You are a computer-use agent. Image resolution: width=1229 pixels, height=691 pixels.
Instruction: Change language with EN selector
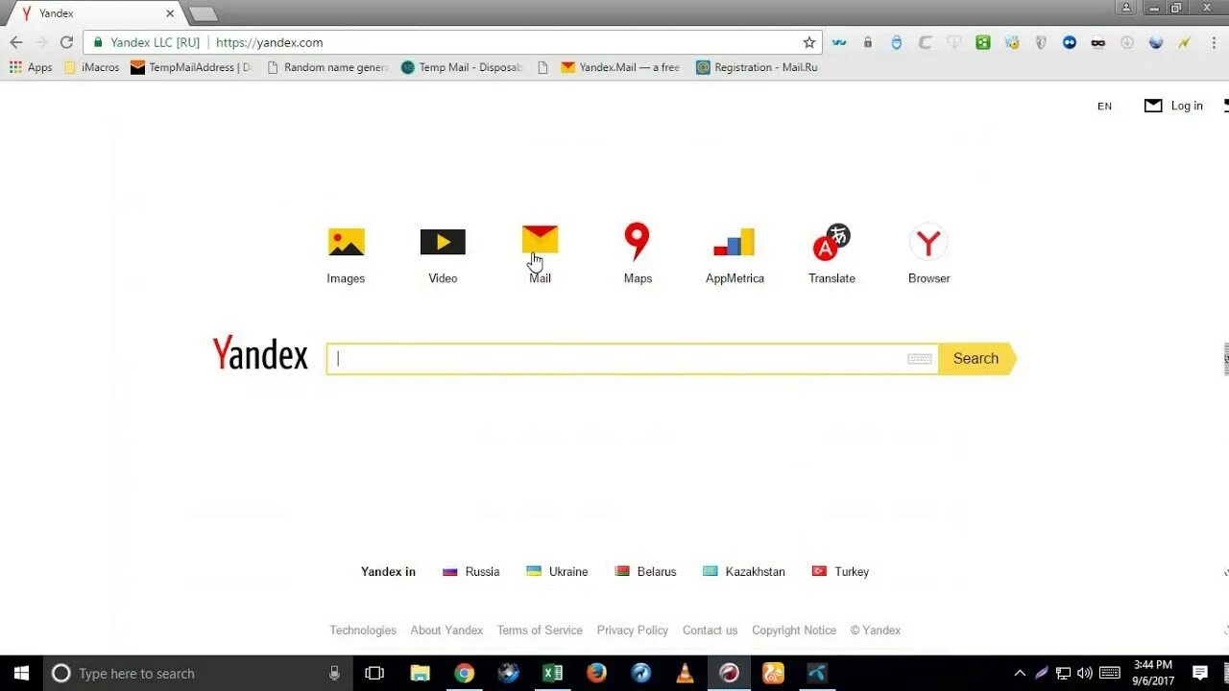coord(1104,107)
